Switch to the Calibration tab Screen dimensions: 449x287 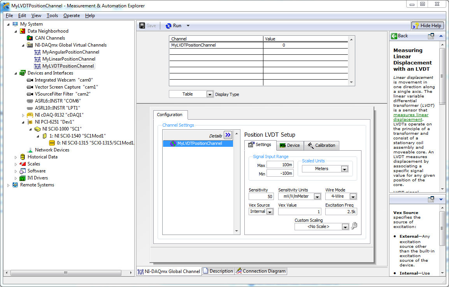tap(321, 146)
